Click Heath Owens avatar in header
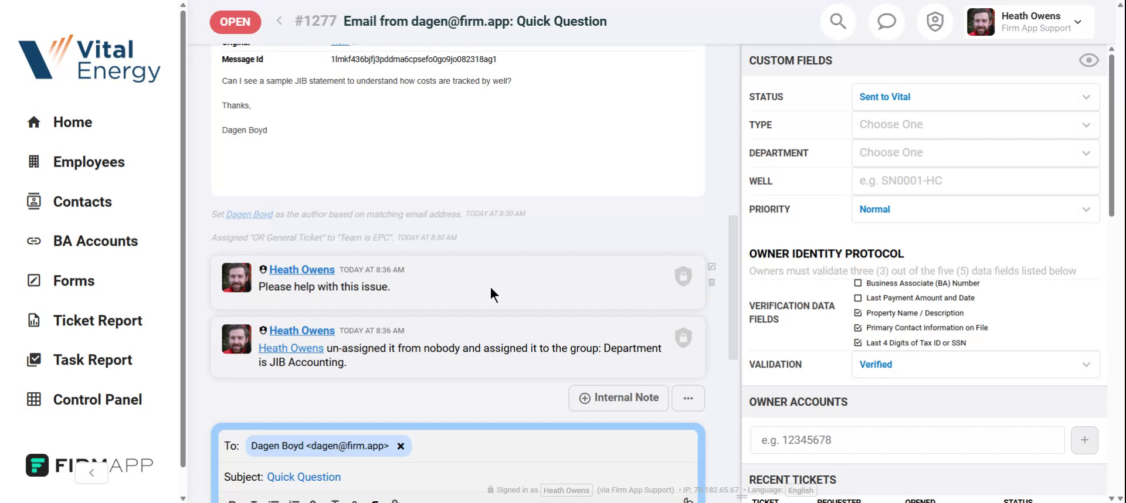Image resolution: width=1126 pixels, height=503 pixels. click(x=981, y=22)
